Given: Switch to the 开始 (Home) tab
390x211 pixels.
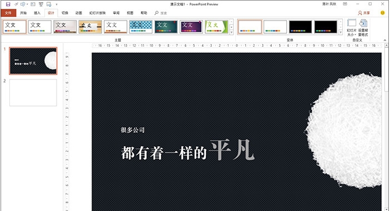Looking at the screenshot, I should pyautogui.click(x=23, y=13).
